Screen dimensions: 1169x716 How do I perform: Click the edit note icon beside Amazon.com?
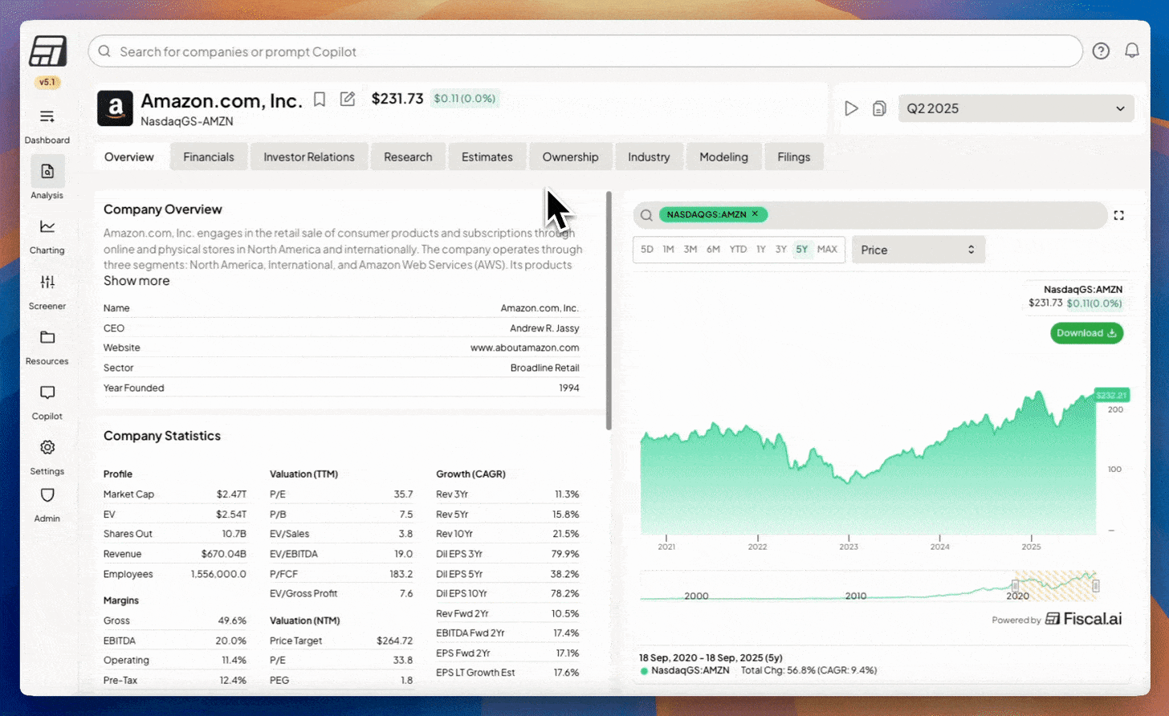[x=348, y=99]
